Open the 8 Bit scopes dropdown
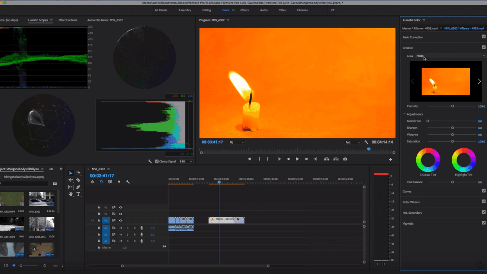 (x=186, y=161)
